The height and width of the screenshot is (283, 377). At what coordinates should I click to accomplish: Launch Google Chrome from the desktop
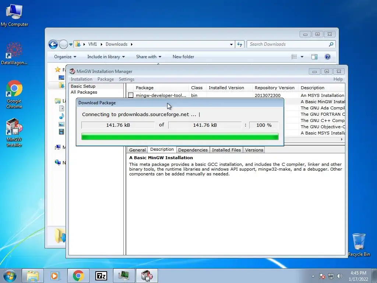pyautogui.click(x=14, y=94)
